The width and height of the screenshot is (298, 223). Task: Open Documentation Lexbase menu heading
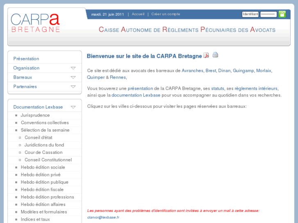click(38, 107)
